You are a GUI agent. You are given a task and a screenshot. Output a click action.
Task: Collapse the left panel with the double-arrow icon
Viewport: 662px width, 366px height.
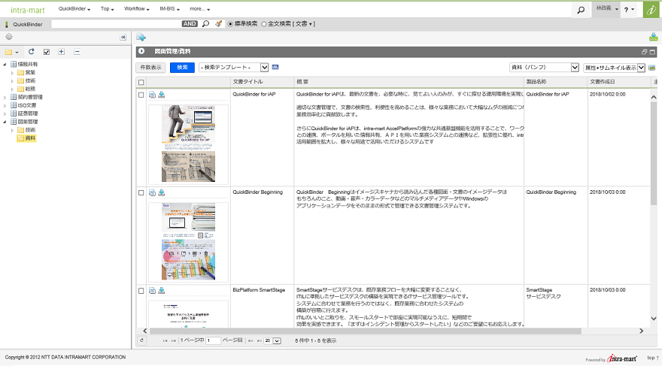pyautogui.click(x=123, y=37)
